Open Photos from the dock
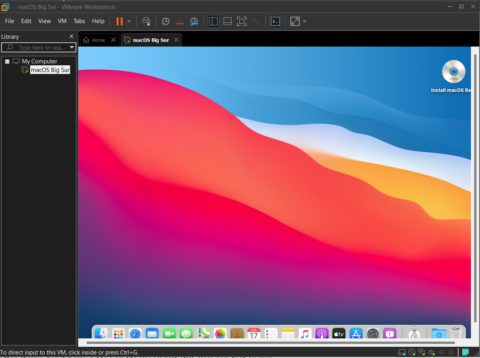The image size is (480, 358). (220, 333)
